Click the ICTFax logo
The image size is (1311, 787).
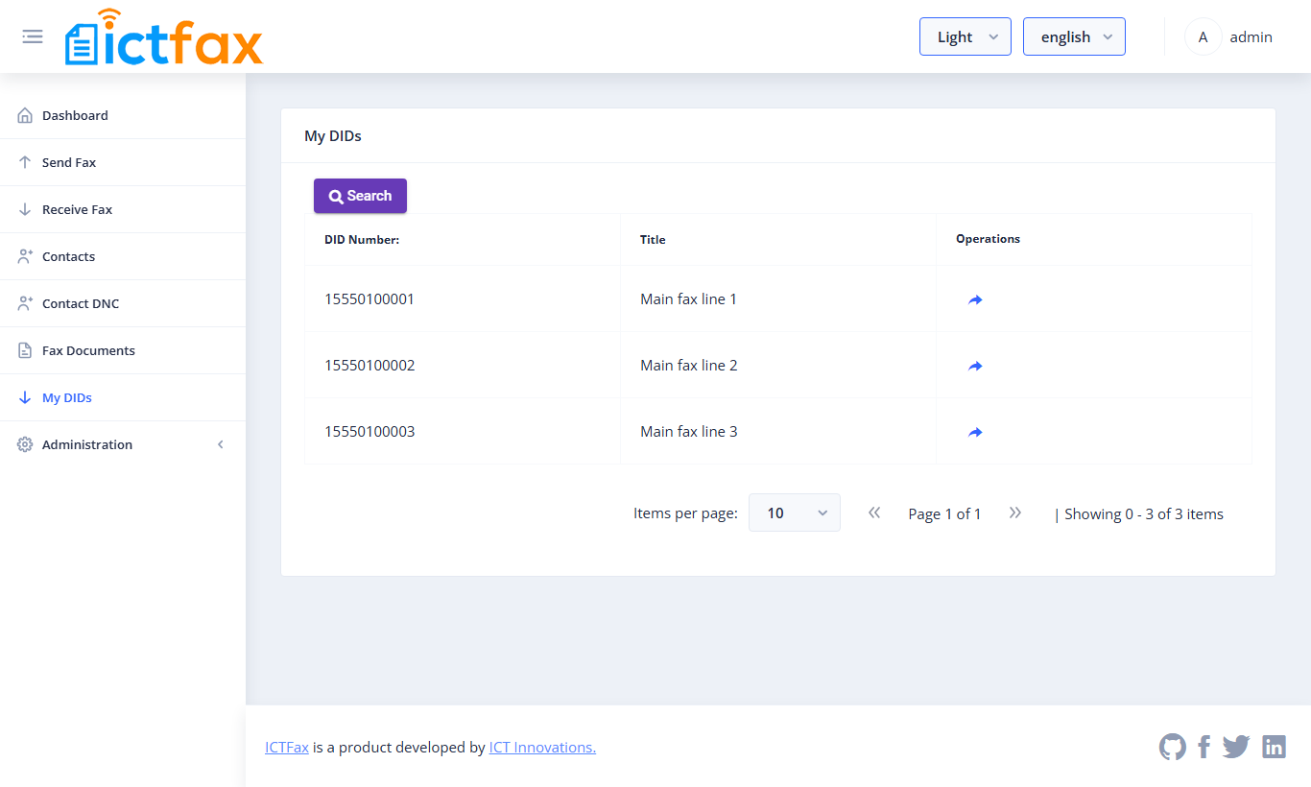pyautogui.click(x=164, y=37)
